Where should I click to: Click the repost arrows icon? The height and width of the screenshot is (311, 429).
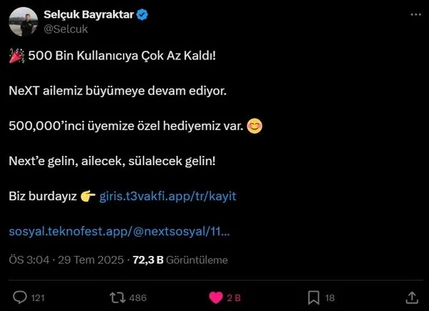(117, 297)
